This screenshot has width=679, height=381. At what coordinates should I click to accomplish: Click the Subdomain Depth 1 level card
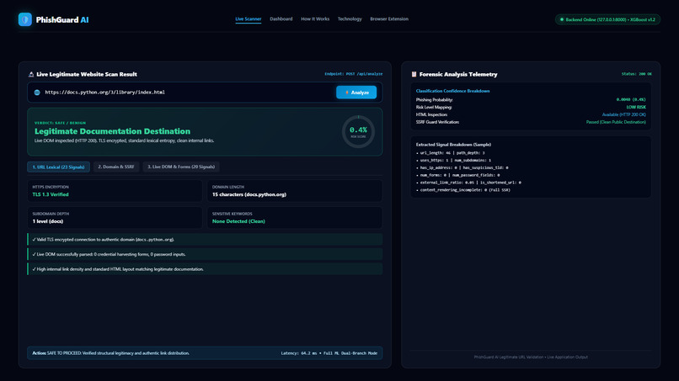[x=115, y=218]
